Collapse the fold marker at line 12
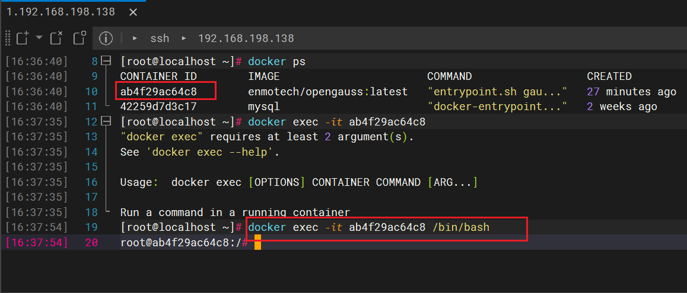Viewport: 687px width, 293px height. coord(106,121)
